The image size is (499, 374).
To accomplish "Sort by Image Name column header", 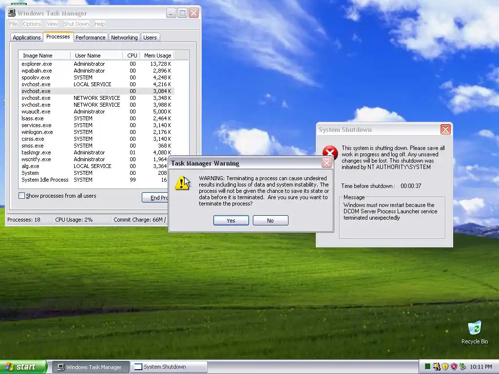I will pos(44,56).
